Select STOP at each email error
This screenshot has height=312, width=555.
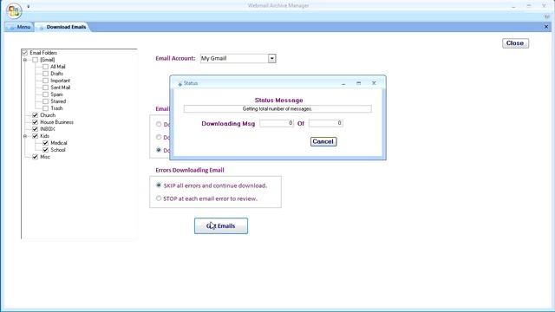(159, 198)
